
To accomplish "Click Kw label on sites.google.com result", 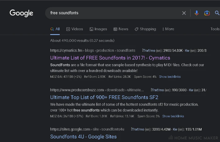I will pos(175,129).
